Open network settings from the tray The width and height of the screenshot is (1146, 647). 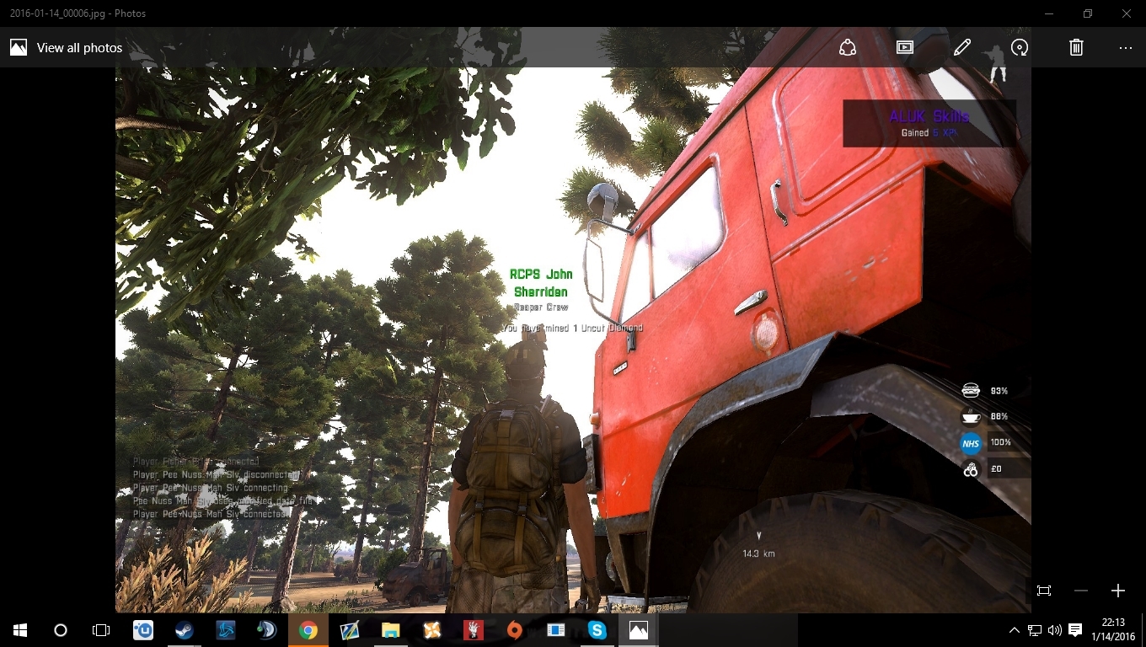1035,630
